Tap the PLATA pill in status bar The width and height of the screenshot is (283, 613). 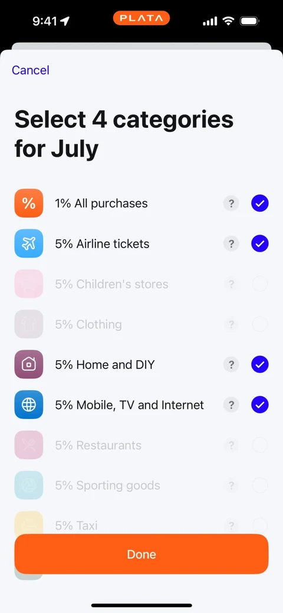click(141, 18)
